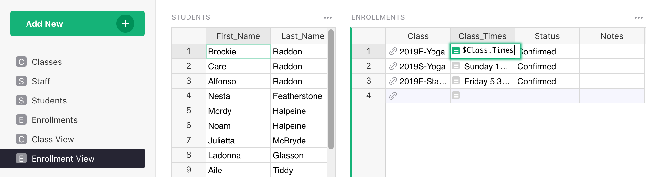This screenshot has height=177, width=662.
Task: Select the 2019F-Yoga class cell
Action: coord(418,51)
